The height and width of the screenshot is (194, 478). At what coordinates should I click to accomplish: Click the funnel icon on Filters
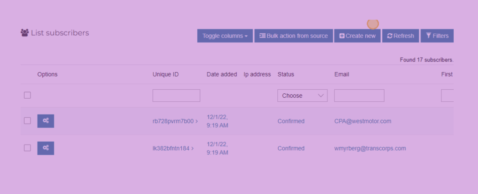click(x=428, y=36)
